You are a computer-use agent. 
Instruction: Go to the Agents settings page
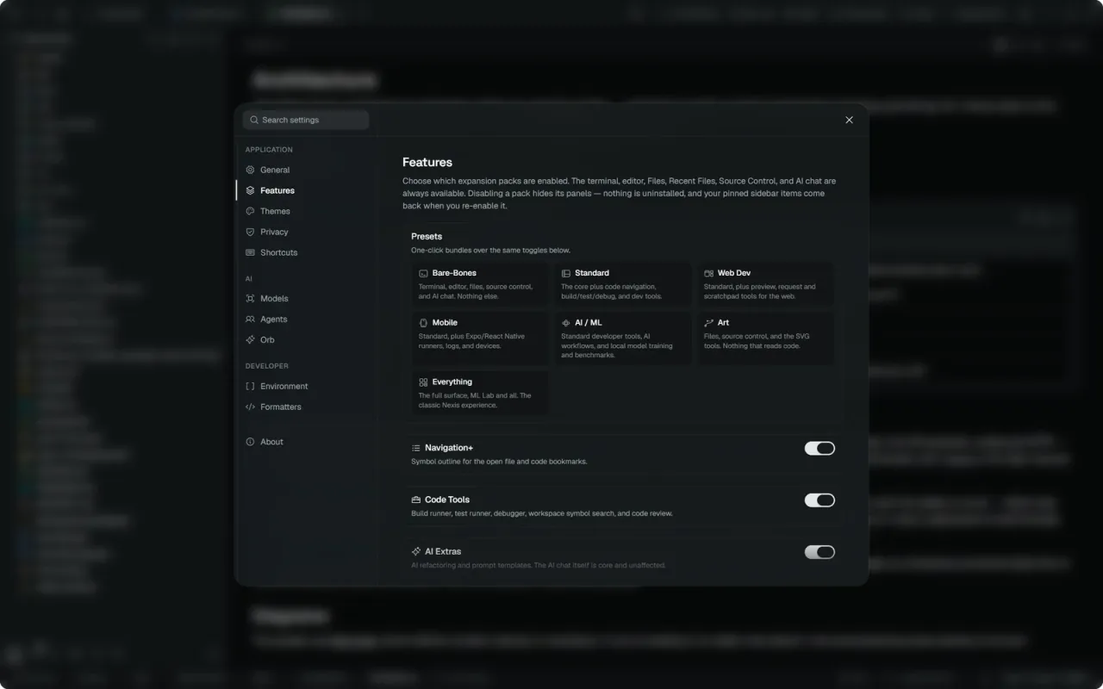coord(306,319)
